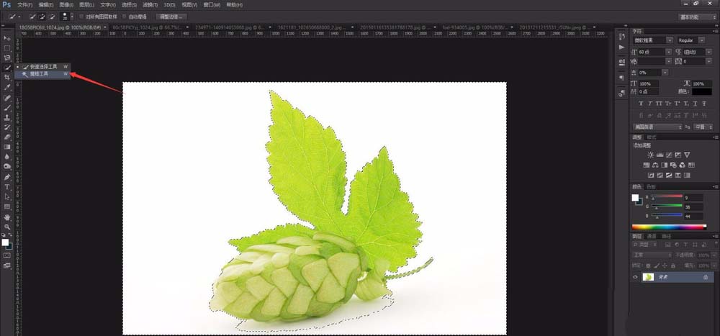
Task: Select the Horizontal Type tool
Action: click(7, 186)
